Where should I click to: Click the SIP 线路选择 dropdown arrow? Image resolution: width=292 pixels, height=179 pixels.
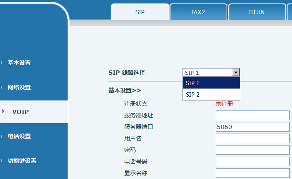point(236,73)
